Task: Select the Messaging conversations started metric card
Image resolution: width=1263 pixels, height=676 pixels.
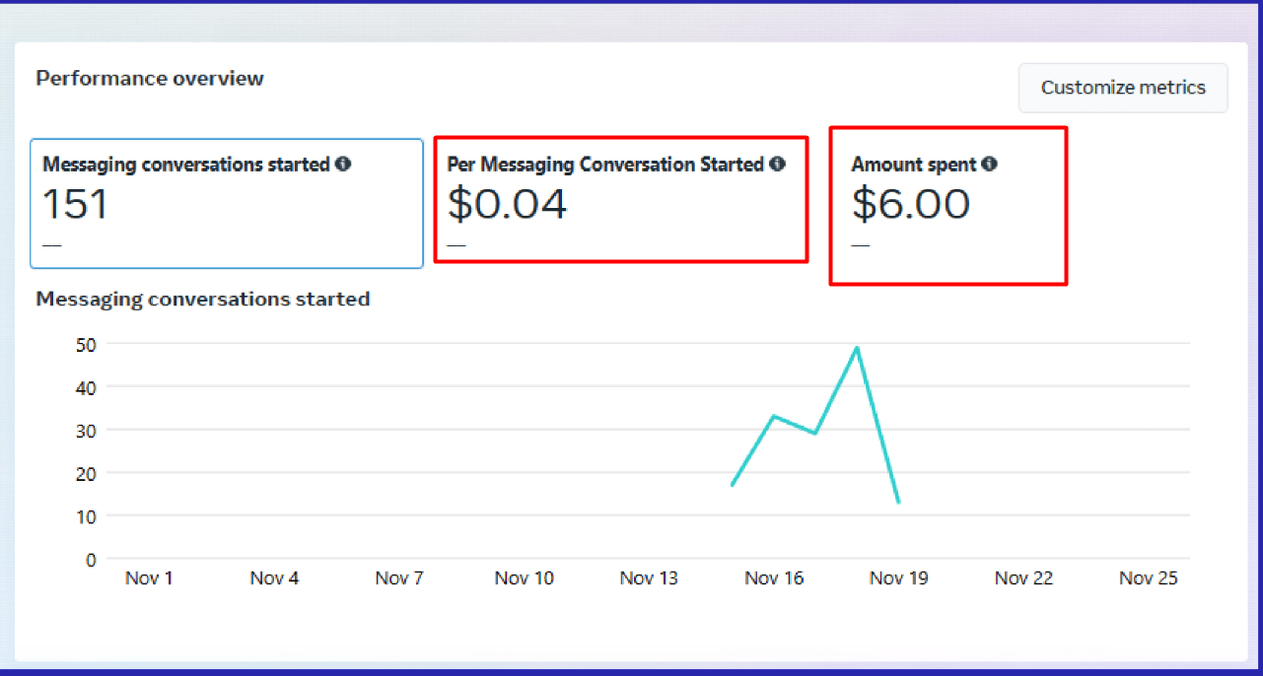Action: (227, 203)
